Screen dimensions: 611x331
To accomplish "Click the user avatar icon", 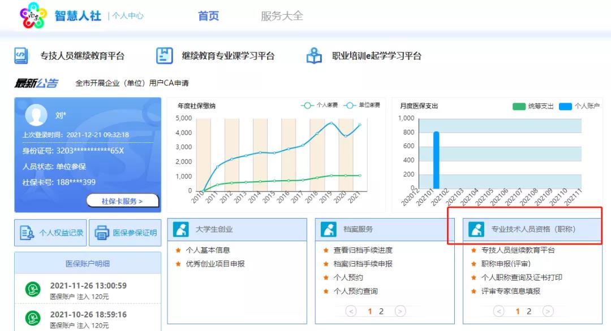I will pos(36,115).
